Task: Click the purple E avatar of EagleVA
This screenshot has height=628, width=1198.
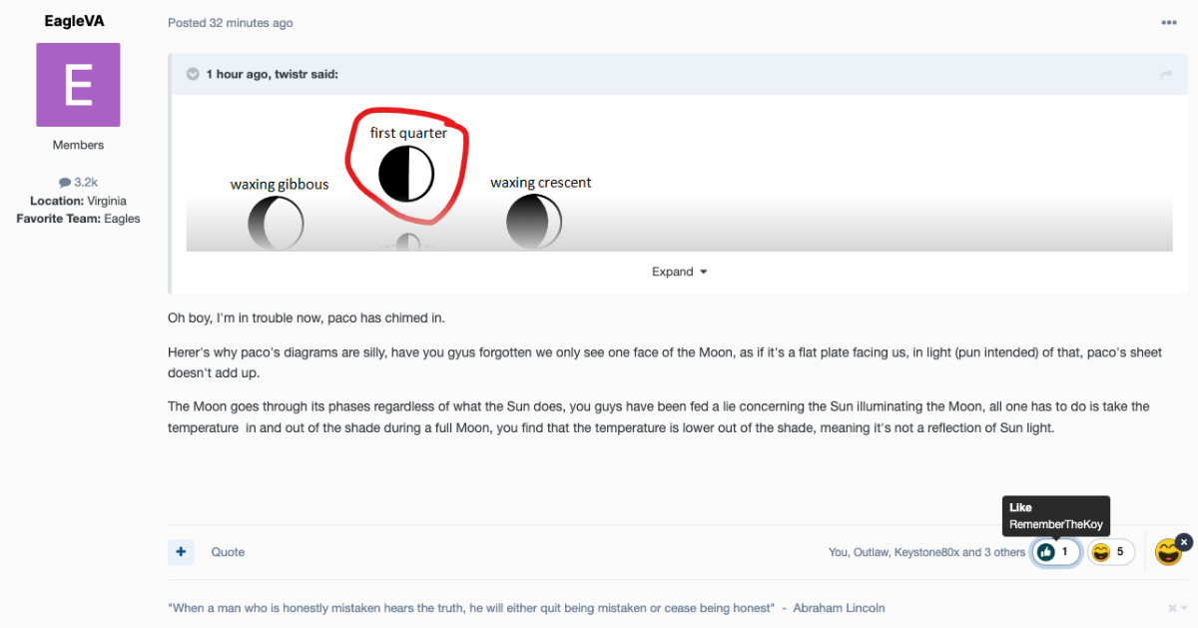Action: (x=78, y=85)
